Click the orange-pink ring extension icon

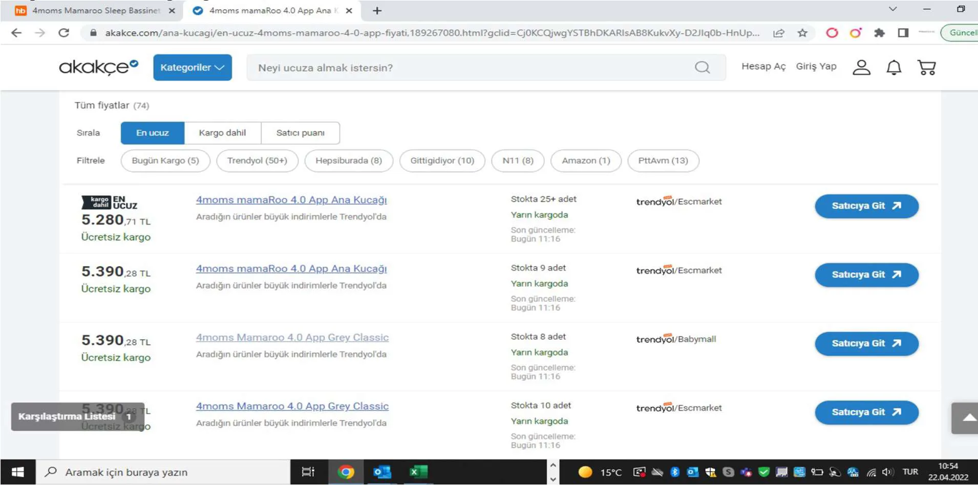[x=856, y=33]
